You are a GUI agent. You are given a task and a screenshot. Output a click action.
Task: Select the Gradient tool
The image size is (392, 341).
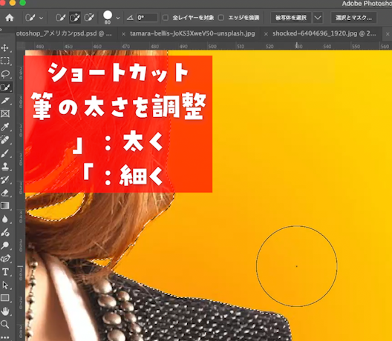[5, 205]
